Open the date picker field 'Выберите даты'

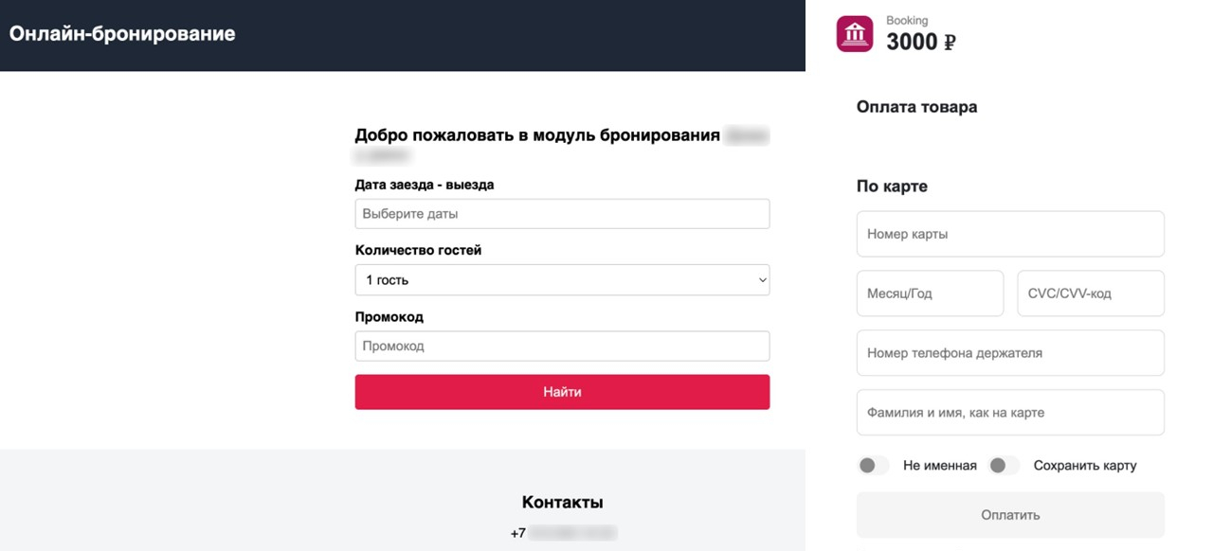pos(562,214)
